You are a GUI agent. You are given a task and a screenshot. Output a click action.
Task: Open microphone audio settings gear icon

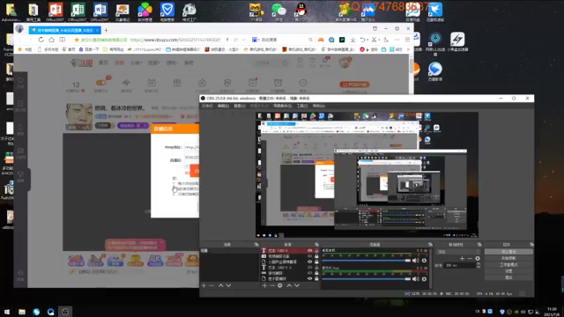[424, 279]
